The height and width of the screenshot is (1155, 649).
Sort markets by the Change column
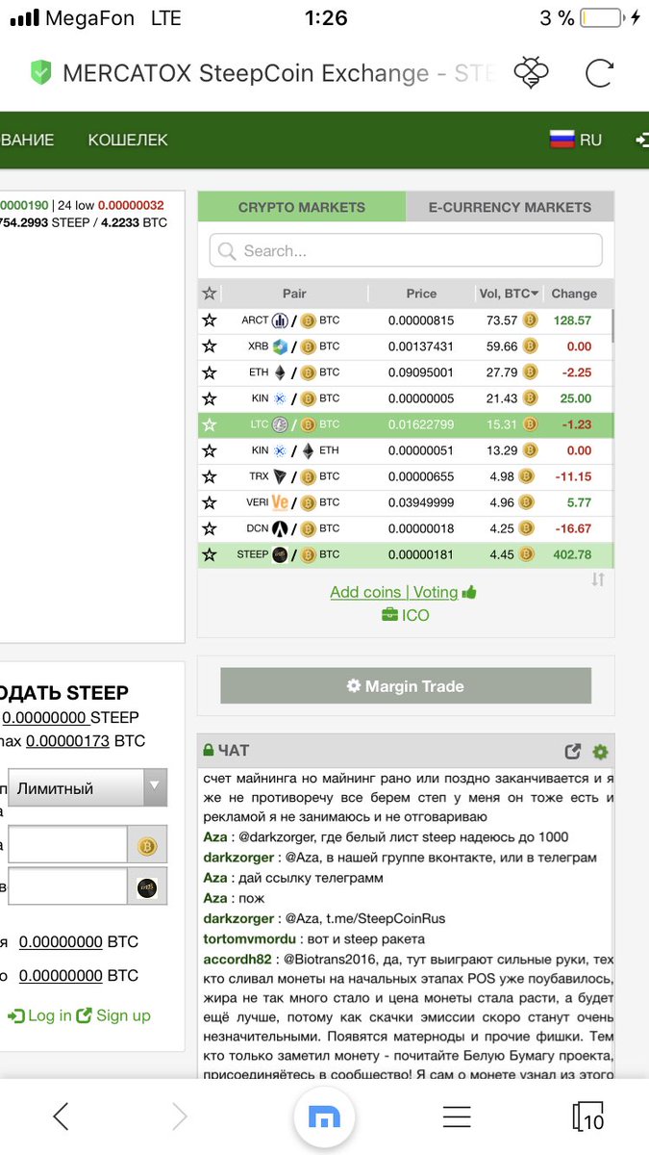pyautogui.click(x=574, y=294)
